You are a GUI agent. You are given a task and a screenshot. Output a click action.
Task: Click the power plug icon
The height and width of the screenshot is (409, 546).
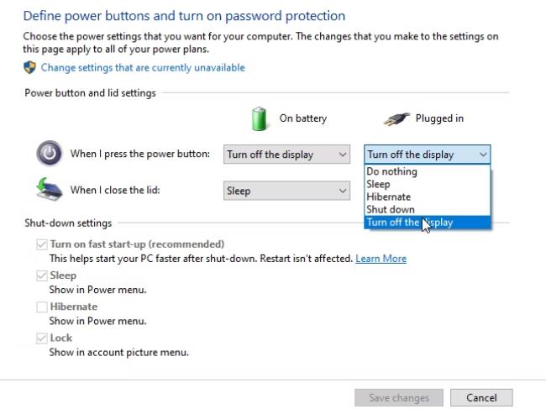396,118
